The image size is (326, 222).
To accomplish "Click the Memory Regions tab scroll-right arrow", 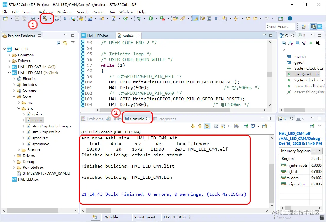I will [x=319, y=151].
